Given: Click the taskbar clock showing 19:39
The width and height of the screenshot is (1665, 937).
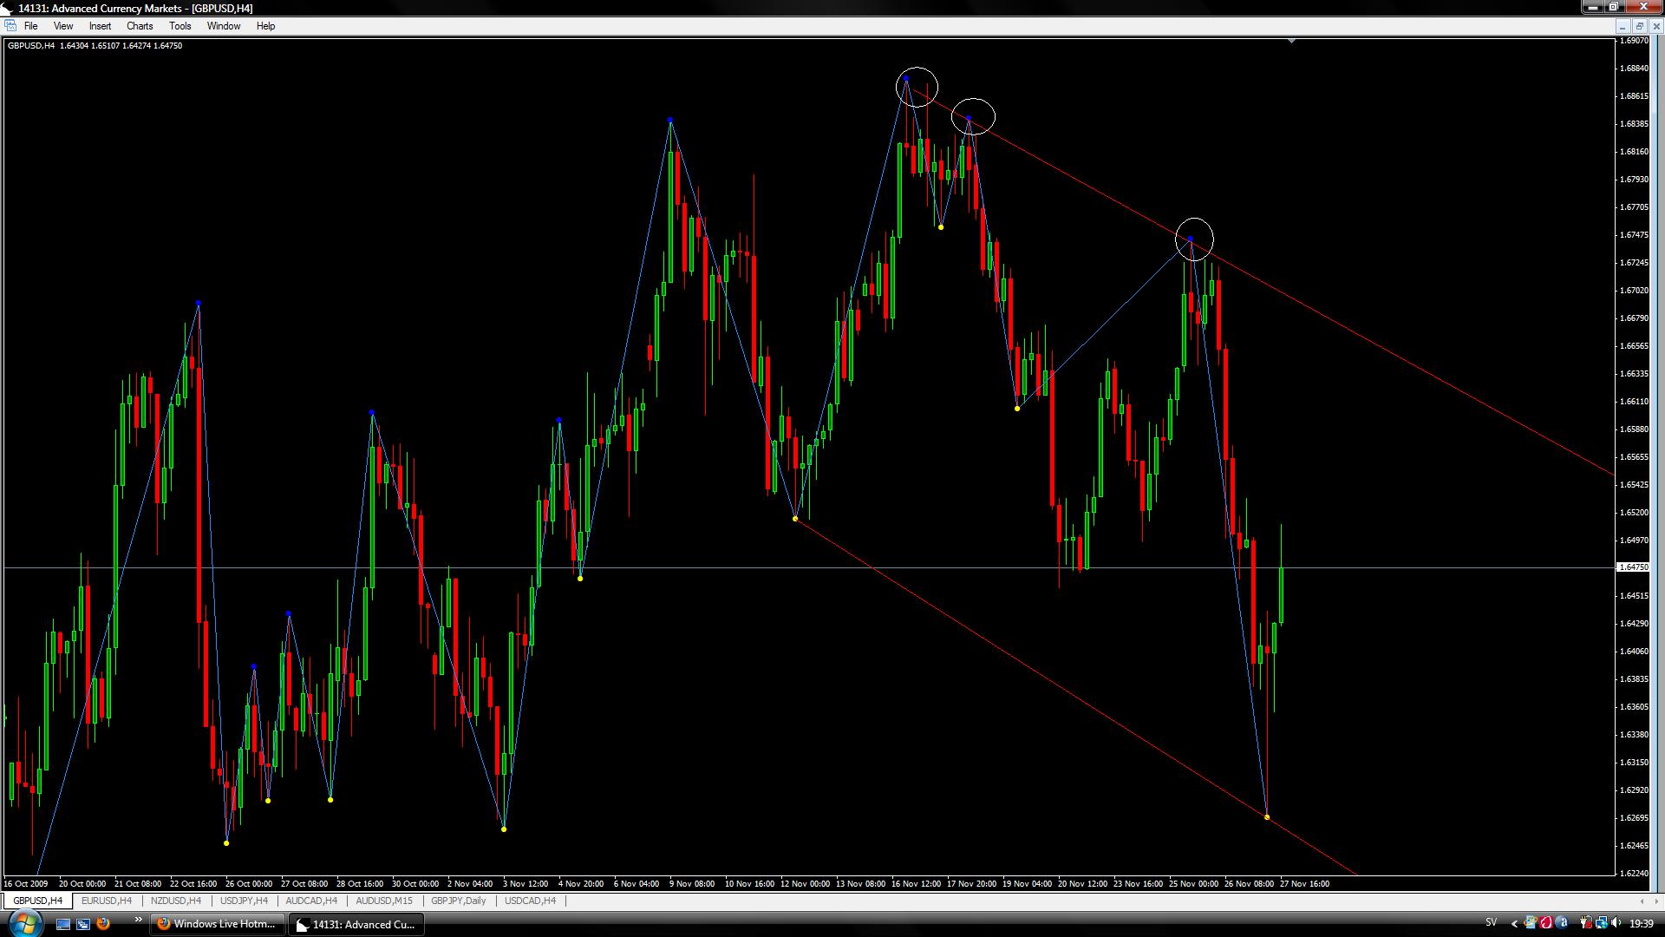Looking at the screenshot, I should [1641, 924].
